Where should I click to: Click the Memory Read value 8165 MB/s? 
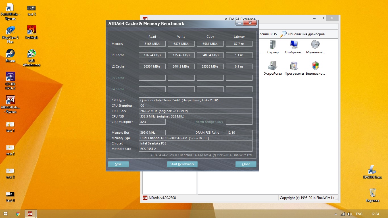pyautogui.click(x=152, y=44)
